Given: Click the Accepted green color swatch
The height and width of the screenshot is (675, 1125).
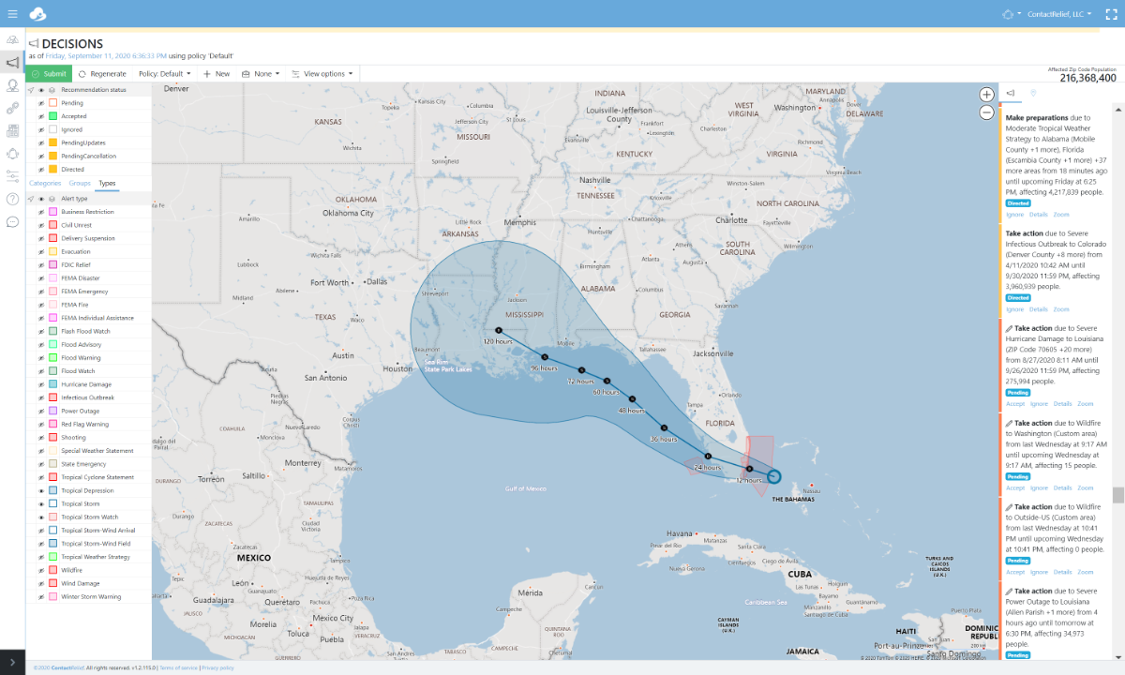Looking at the screenshot, I should click(x=53, y=116).
